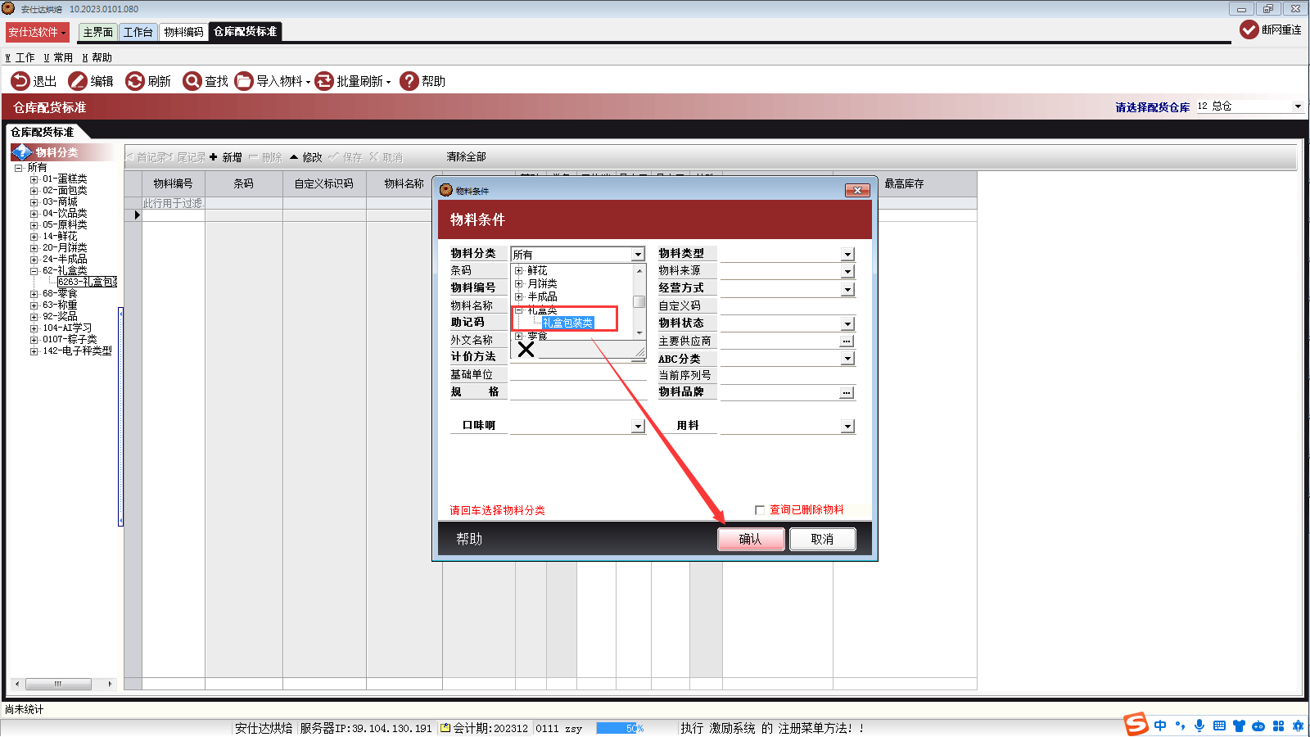Click the 修改 modify record button

[x=306, y=157]
